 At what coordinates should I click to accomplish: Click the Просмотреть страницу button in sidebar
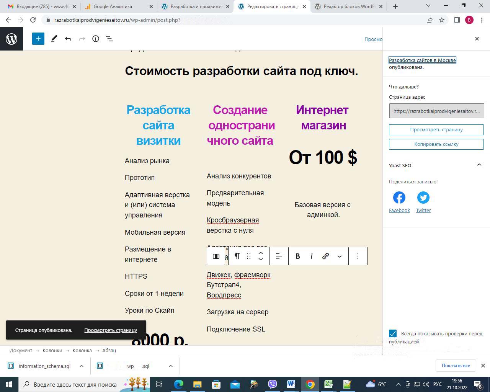[436, 130]
